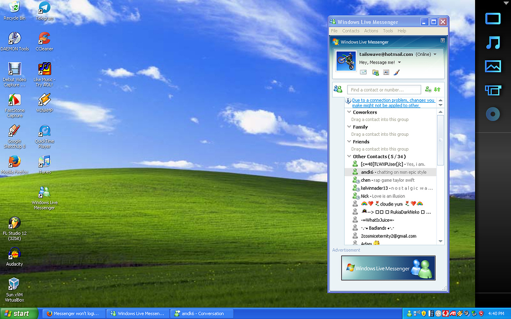This screenshot has height=319, width=511.
Task: Click the contact card icon beside the sharing folder
Action: [386, 72]
